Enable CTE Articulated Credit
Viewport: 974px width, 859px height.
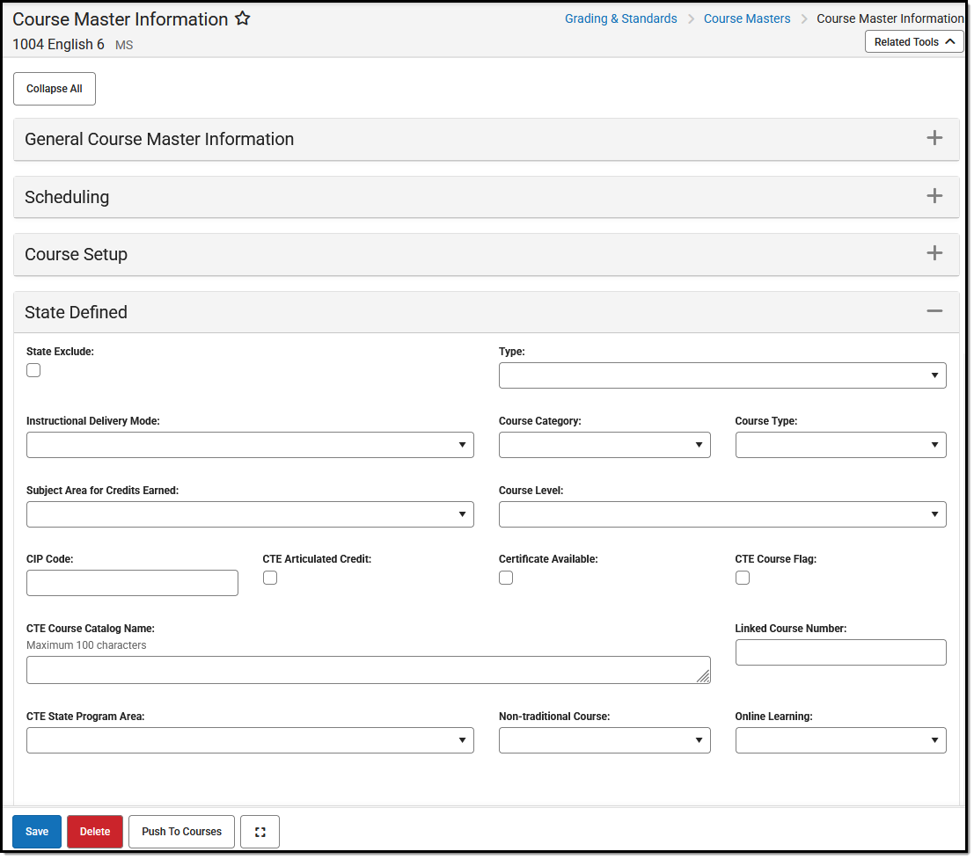pos(269,578)
